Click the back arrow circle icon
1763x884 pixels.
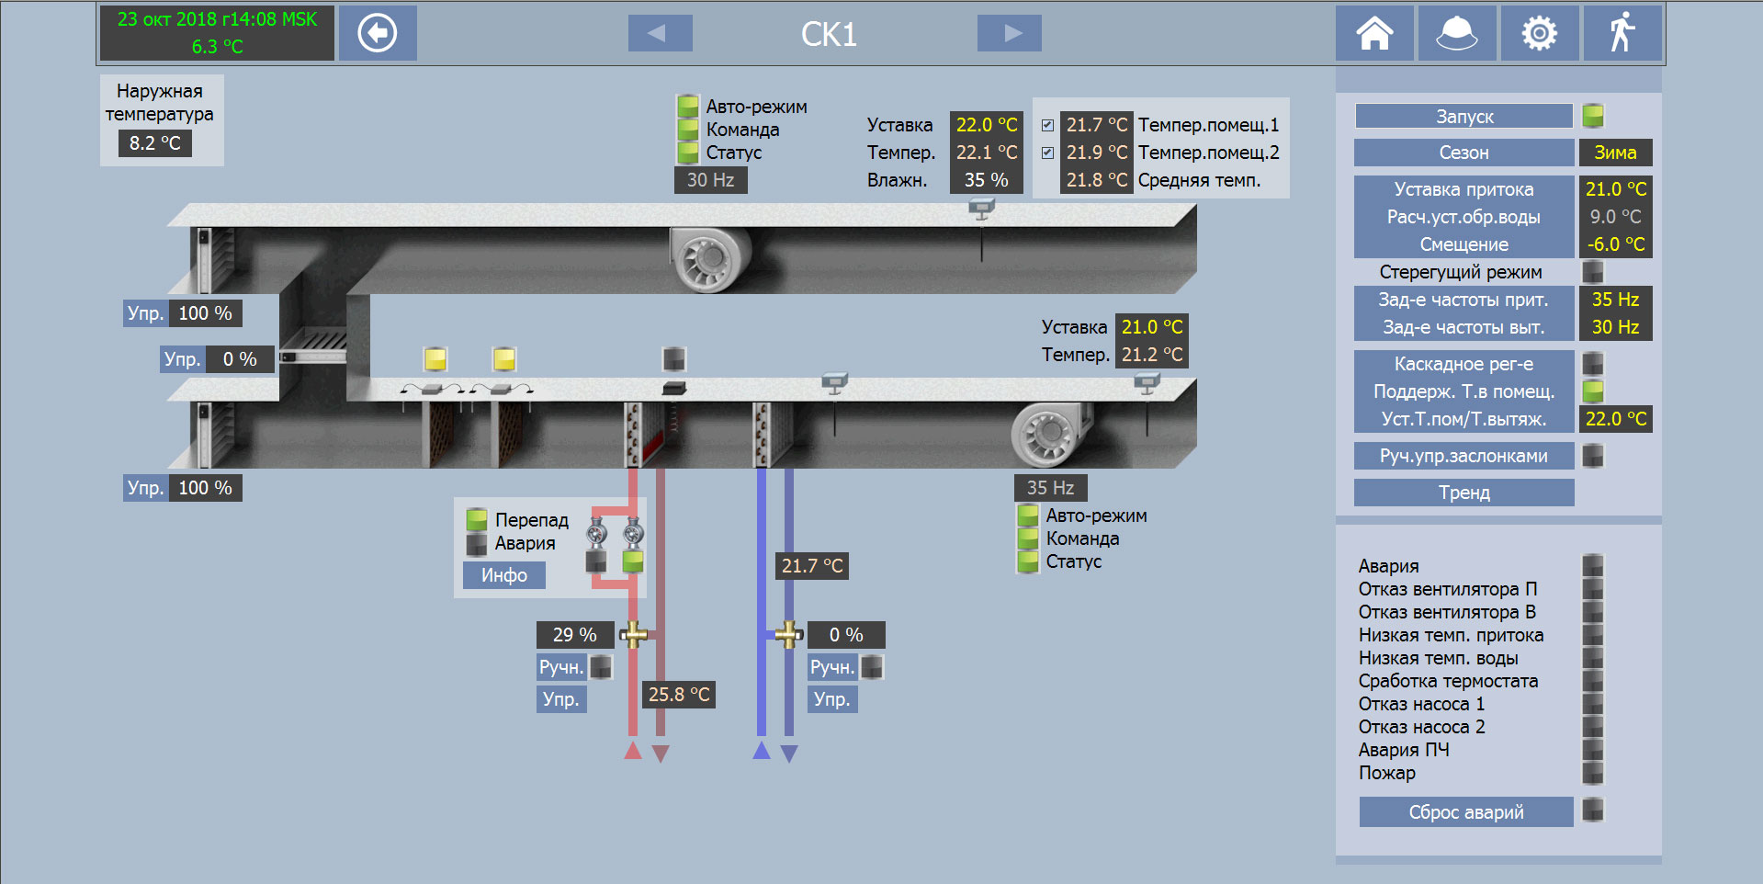point(377,34)
